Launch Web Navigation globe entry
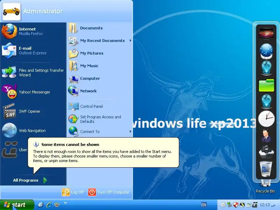Image resolution: width=280 pixels, height=210 pixels. click(x=33, y=131)
